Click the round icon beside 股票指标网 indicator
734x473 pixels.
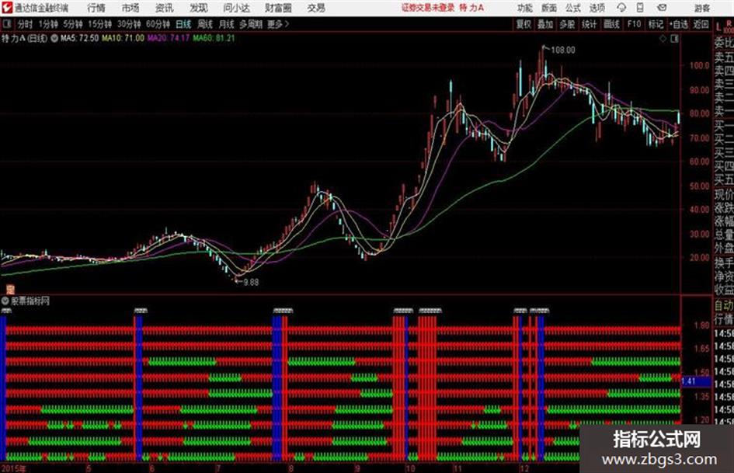pos(5,301)
